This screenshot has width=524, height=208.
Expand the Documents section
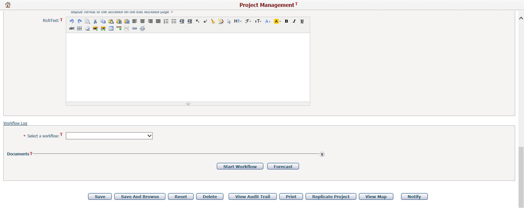tap(322, 154)
